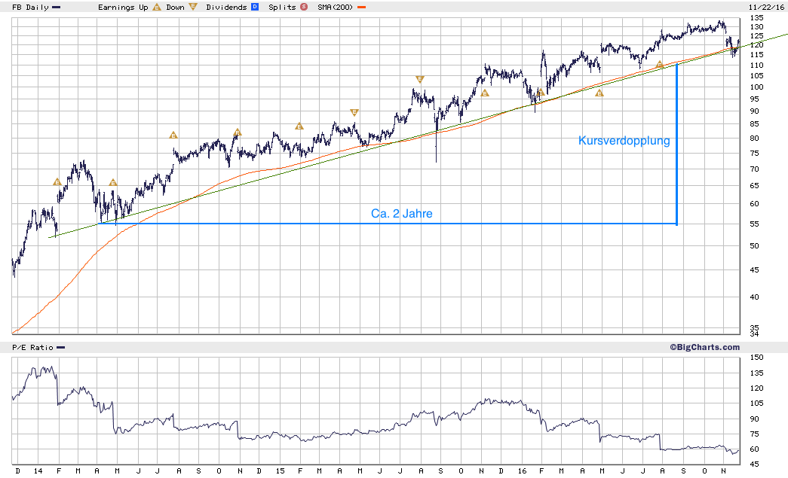The image size is (788, 478).
Task: Click the Earnings Up legend label
Action: pyautogui.click(x=123, y=7)
